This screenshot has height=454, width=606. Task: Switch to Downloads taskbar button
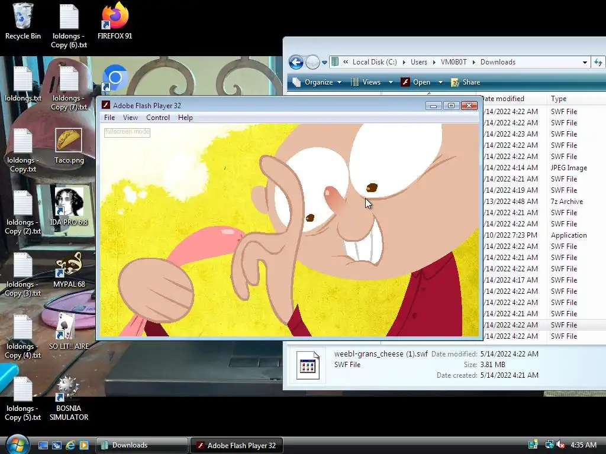[141, 445]
